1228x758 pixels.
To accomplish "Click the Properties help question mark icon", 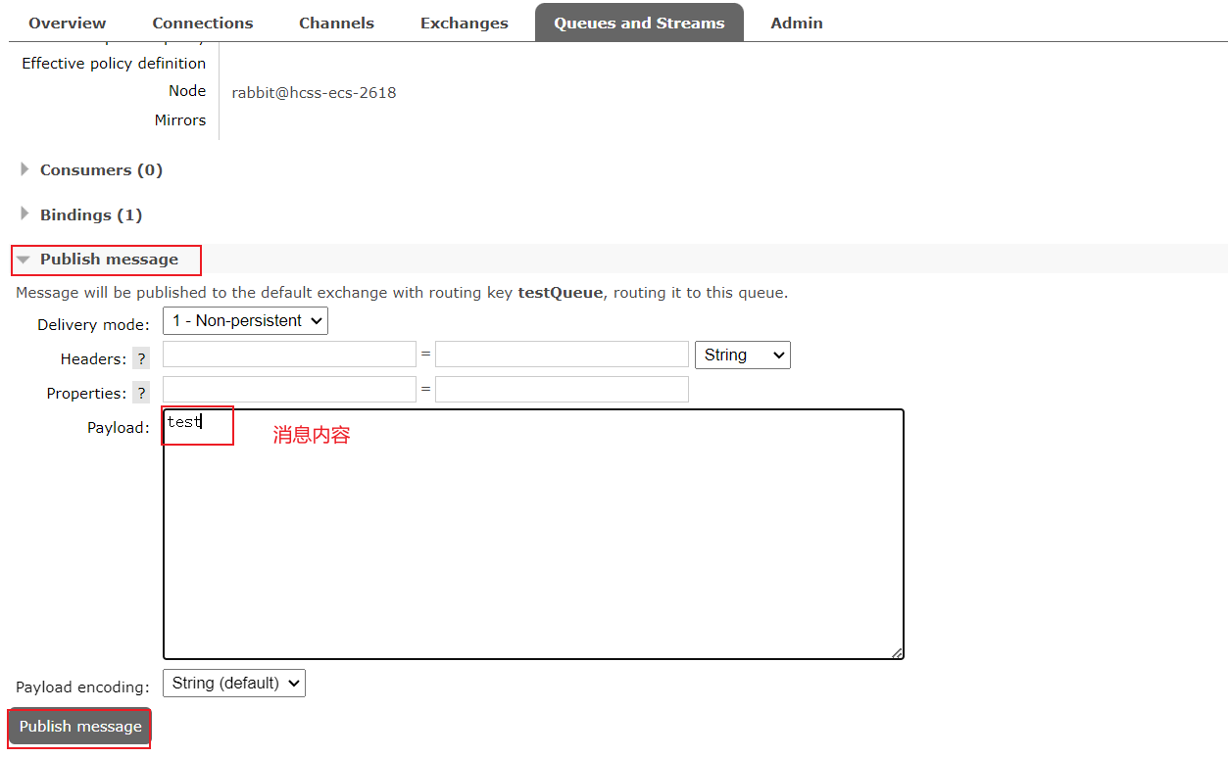I will pos(140,393).
